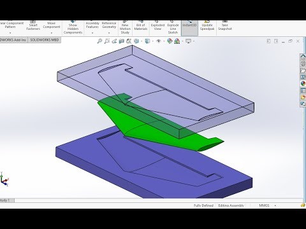This screenshot has height=229, width=306.
Task: Click Edit Appearance color ball
Action: [170, 41]
